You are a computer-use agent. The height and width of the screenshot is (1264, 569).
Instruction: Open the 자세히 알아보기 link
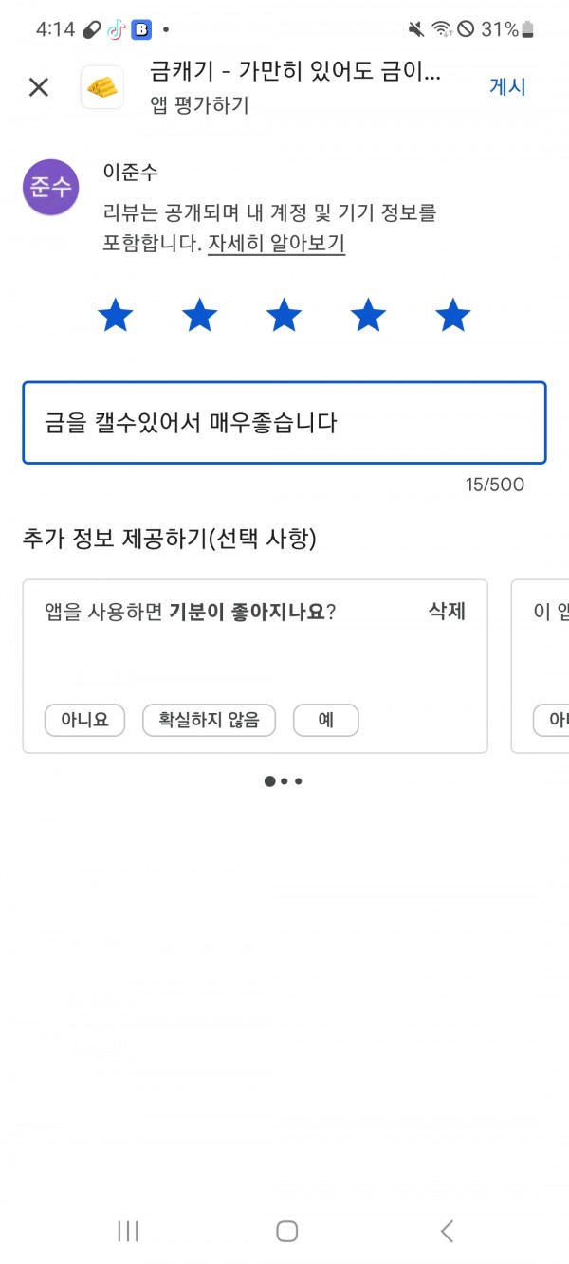(276, 244)
